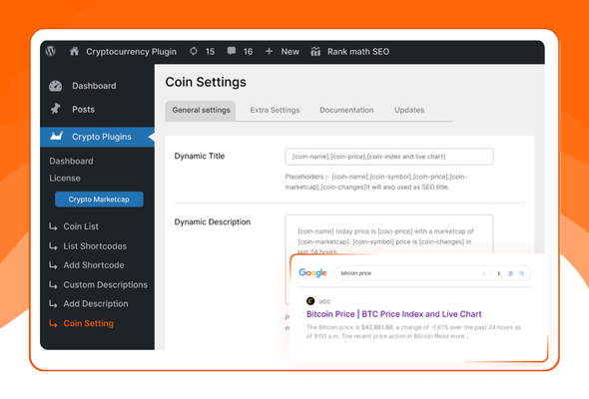Open the plugin Dashboard submenu link
The height and width of the screenshot is (399, 589).
point(71,161)
